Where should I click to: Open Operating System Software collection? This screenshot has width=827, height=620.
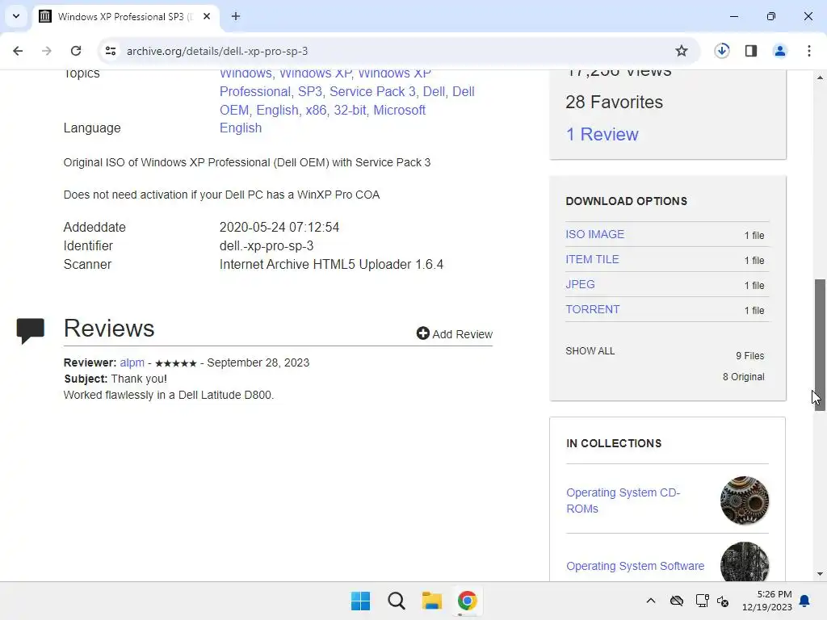pos(635,566)
